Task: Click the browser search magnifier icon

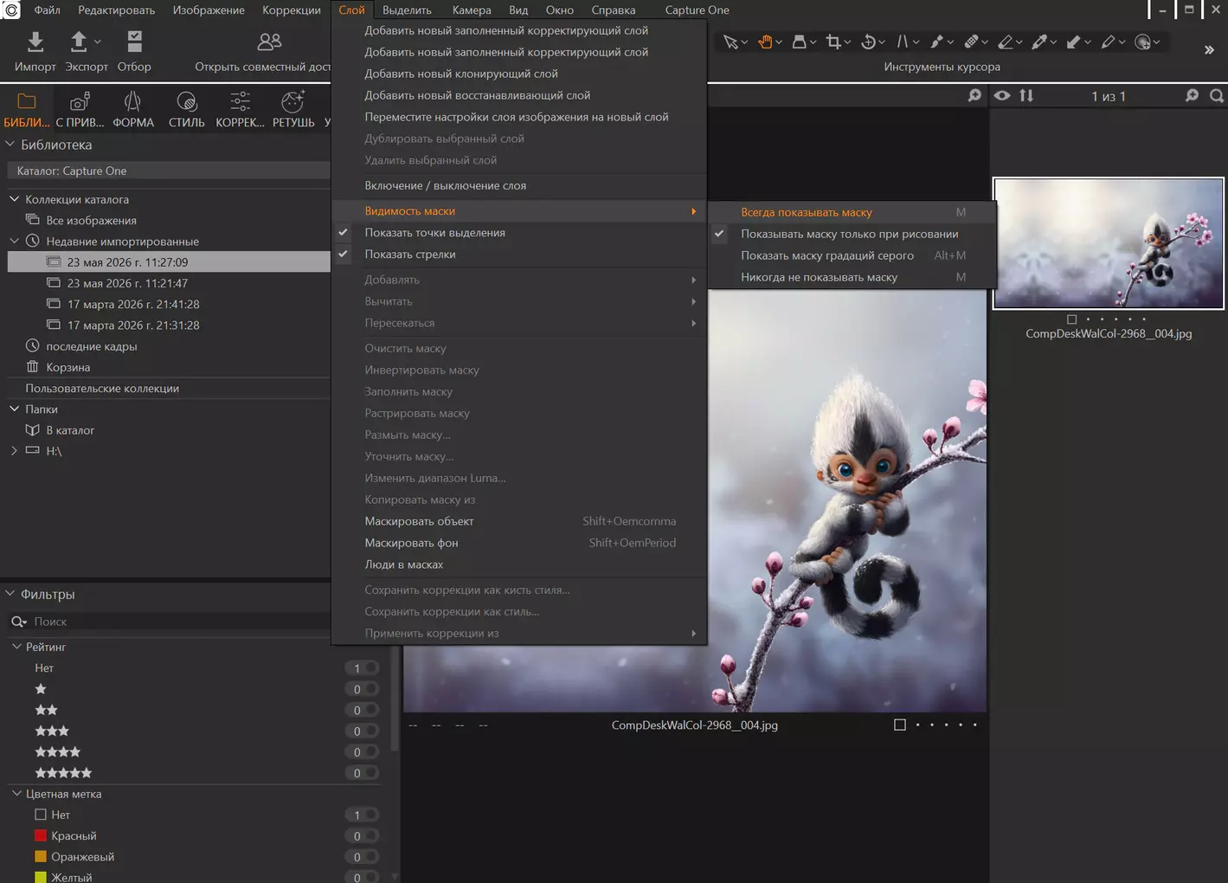Action: pyautogui.click(x=1216, y=95)
